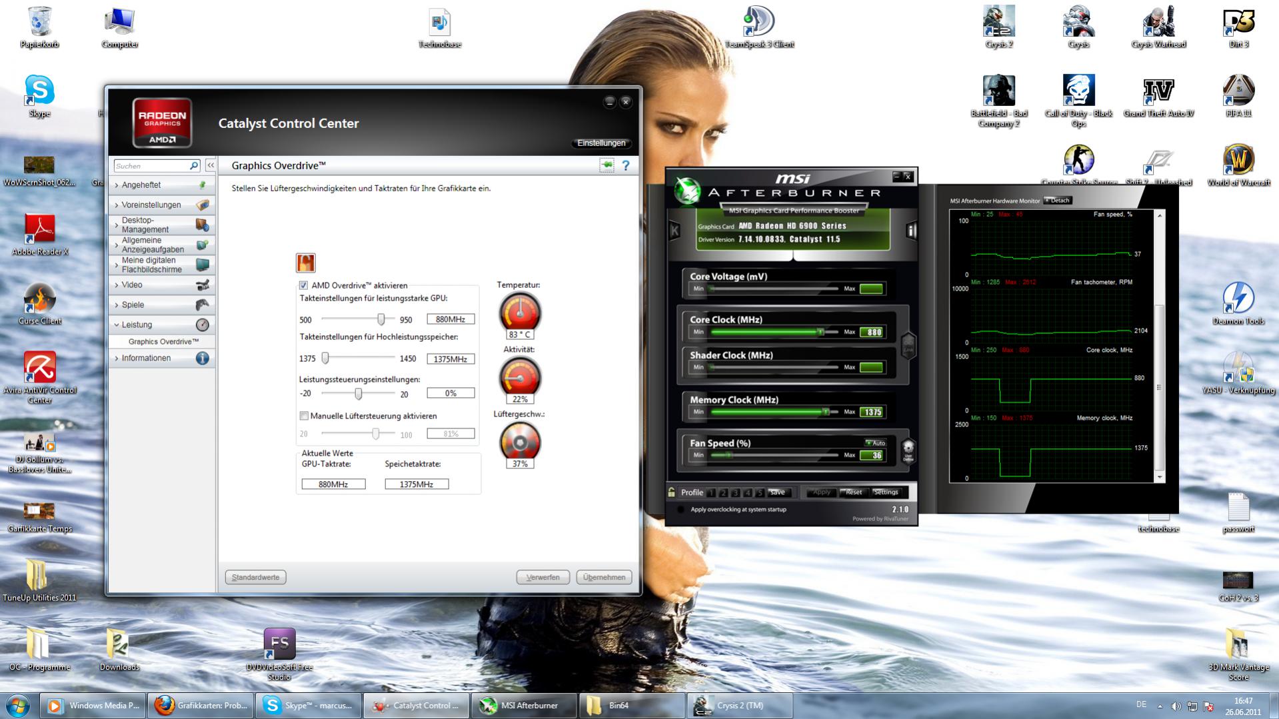
Task: Launch the Crysis Warhead desktop shortcut
Action: pos(1158,28)
